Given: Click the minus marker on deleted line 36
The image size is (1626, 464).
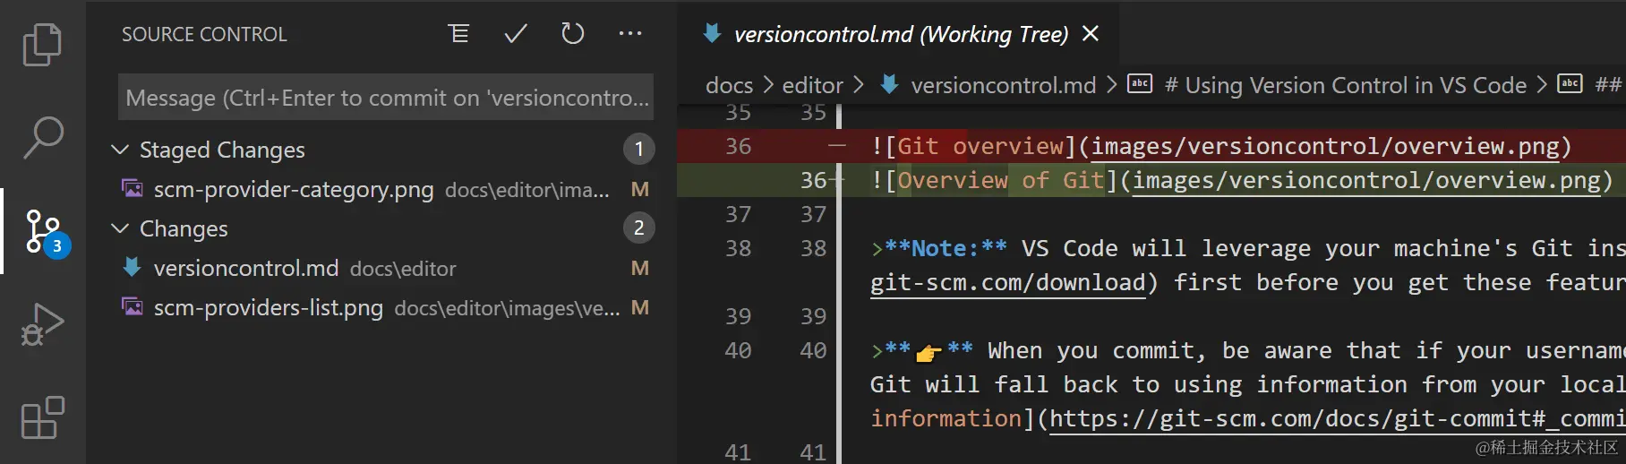Looking at the screenshot, I should (x=836, y=145).
